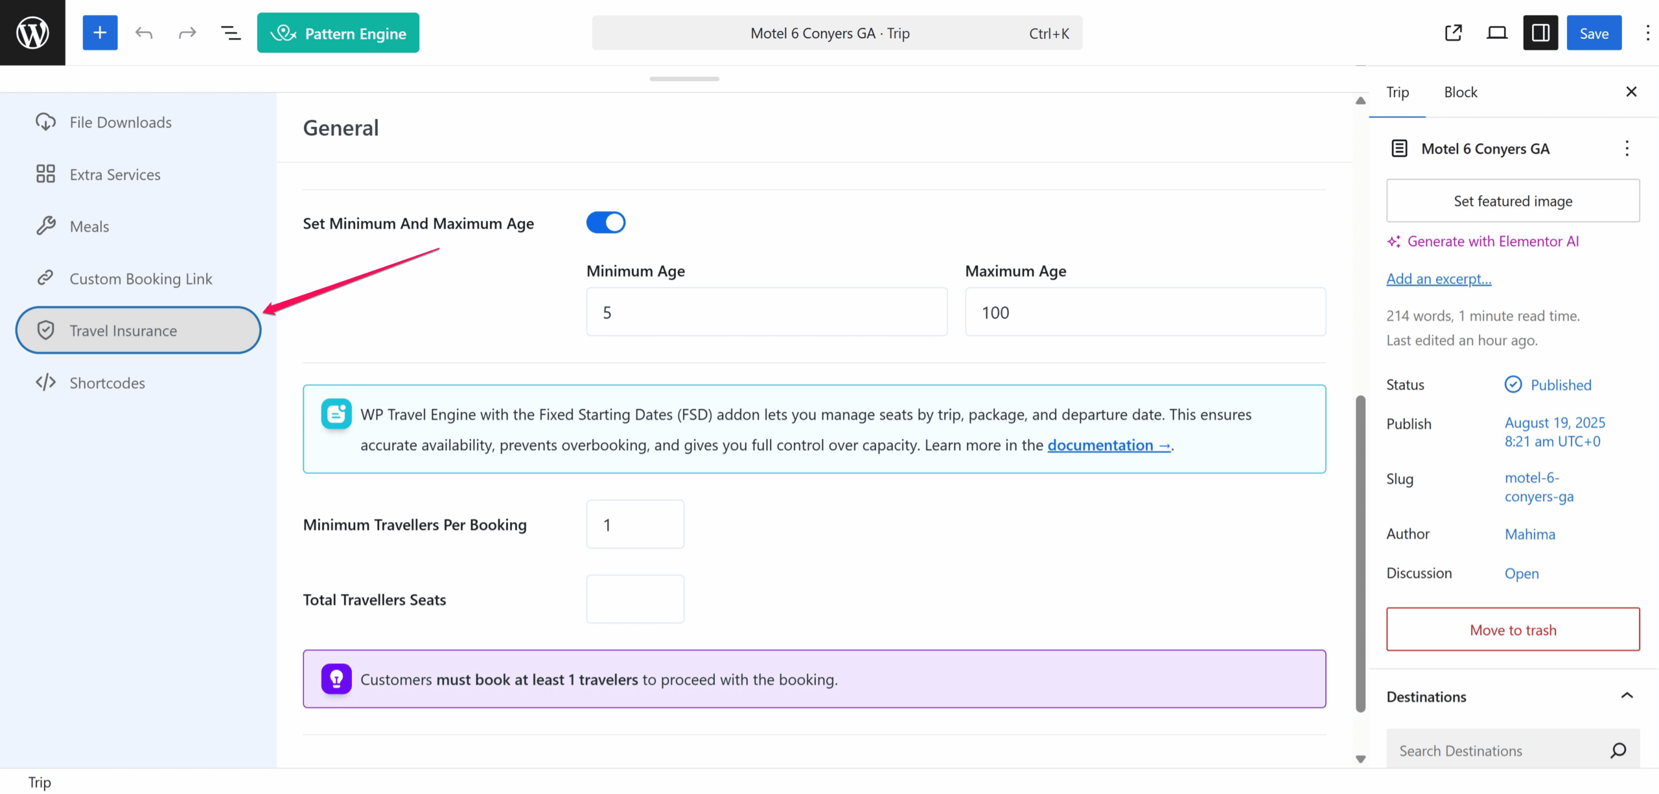Screen dimensions: 1659x794
Task: Open the editor options three-dot menu
Action: click(1647, 32)
